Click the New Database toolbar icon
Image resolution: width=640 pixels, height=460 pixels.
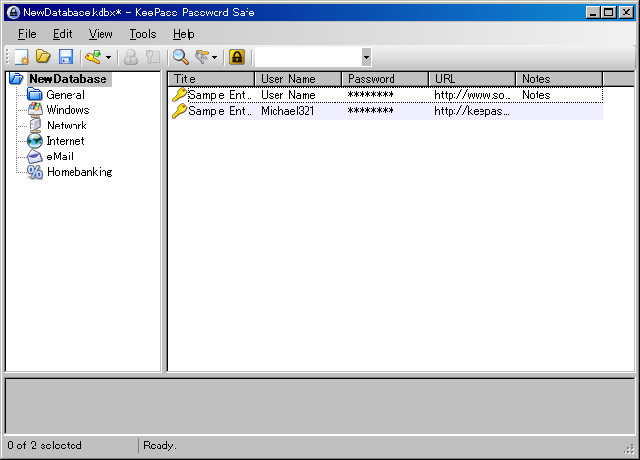click(21, 58)
